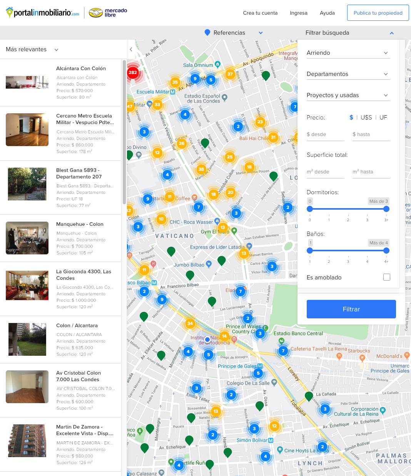Image resolution: width=411 pixels, height=476 pixels.
Task: Open the orange 23 cluster marker
Action: coord(260,122)
